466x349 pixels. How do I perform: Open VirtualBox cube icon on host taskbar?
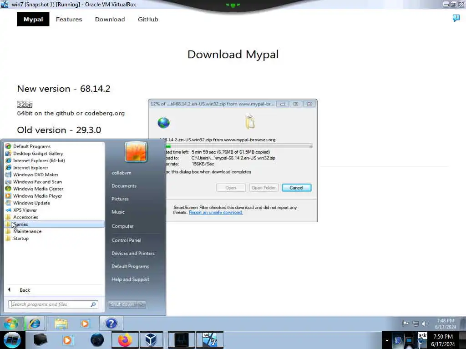[151, 340]
